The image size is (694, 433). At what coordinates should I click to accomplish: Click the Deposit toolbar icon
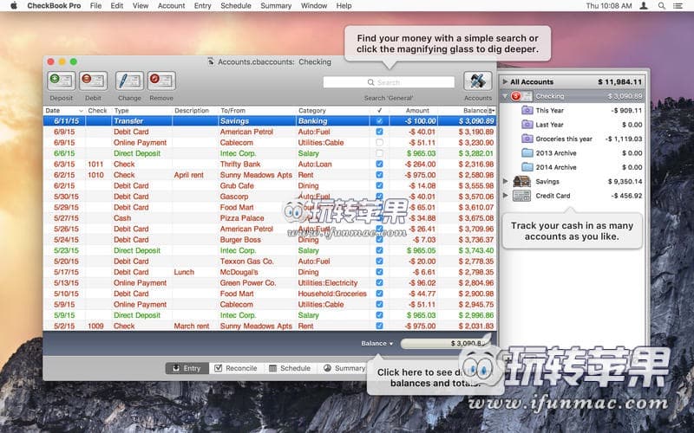(x=61, y=81)
